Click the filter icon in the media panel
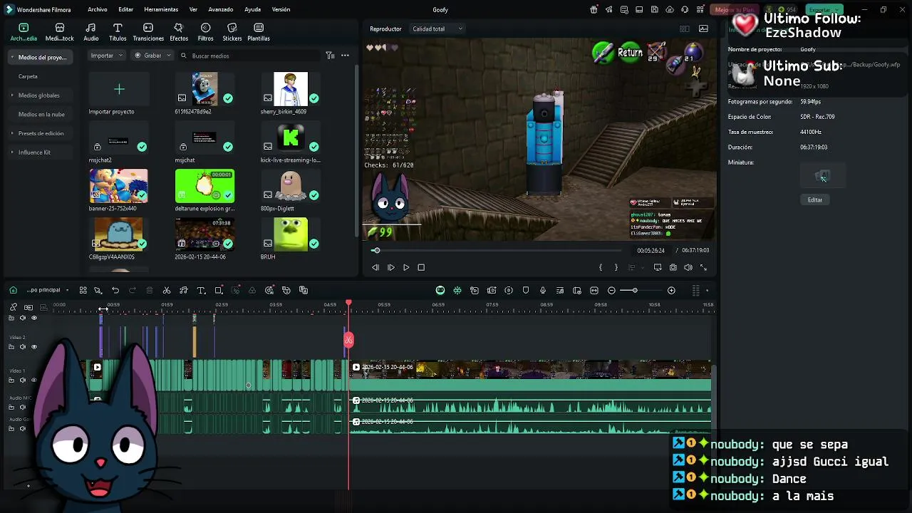Image resolution: width=912 pixels, height=513 pixels. point(330,56)
